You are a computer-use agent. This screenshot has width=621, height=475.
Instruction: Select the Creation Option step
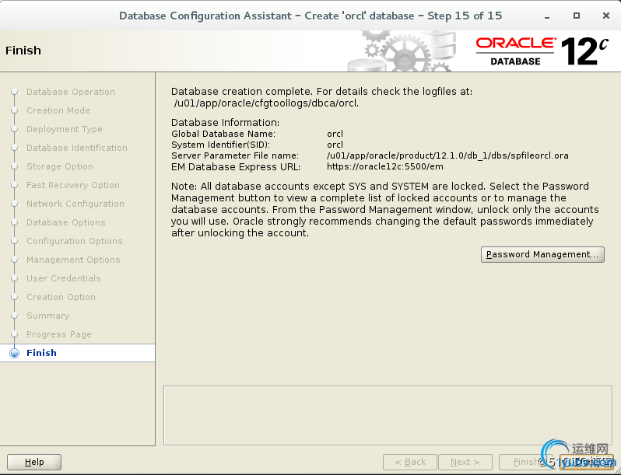coord(61,297)
